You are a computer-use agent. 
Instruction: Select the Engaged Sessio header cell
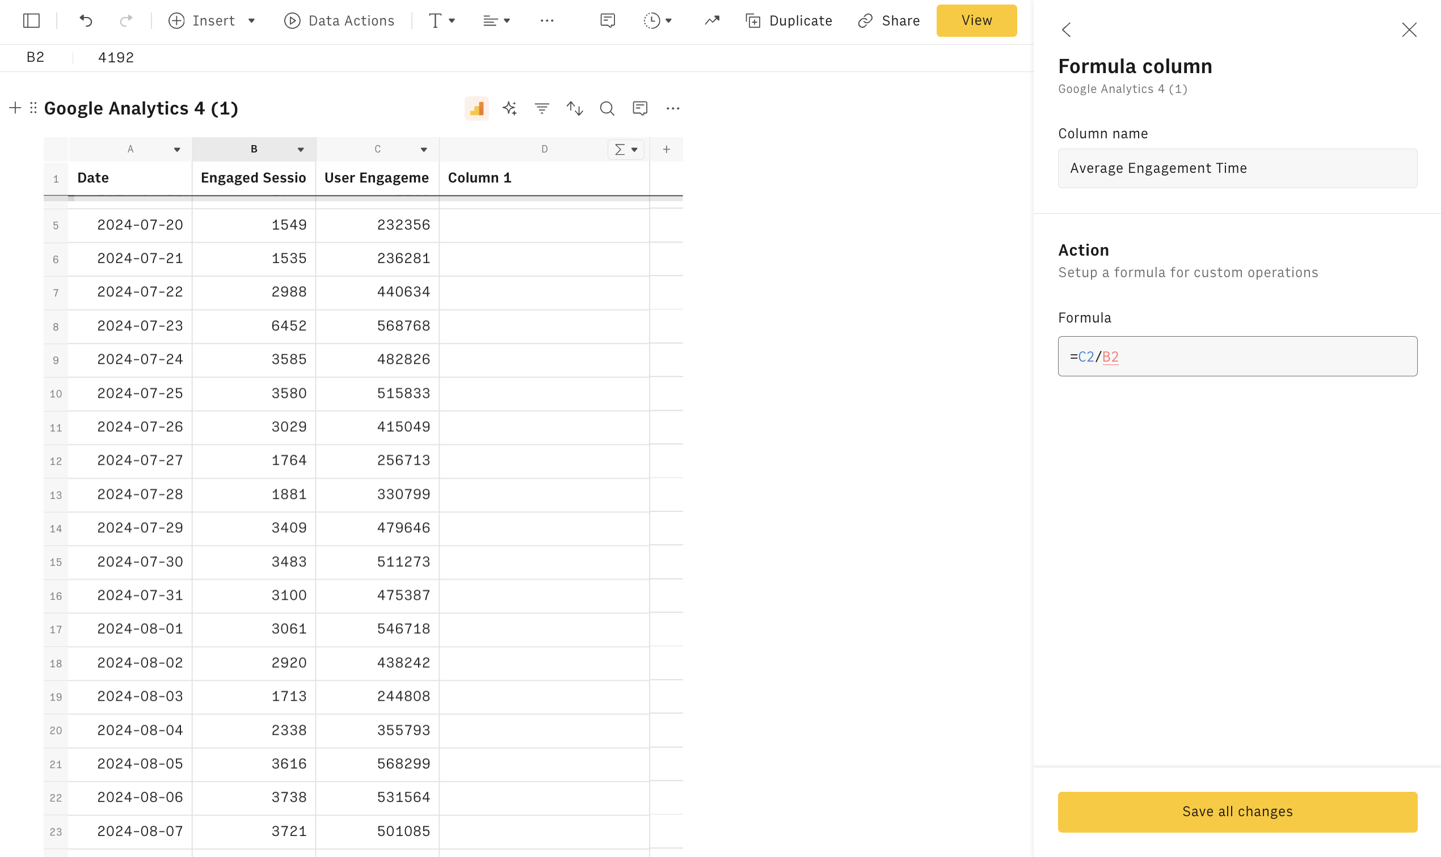pyautogui.click(x=254, y=178)
